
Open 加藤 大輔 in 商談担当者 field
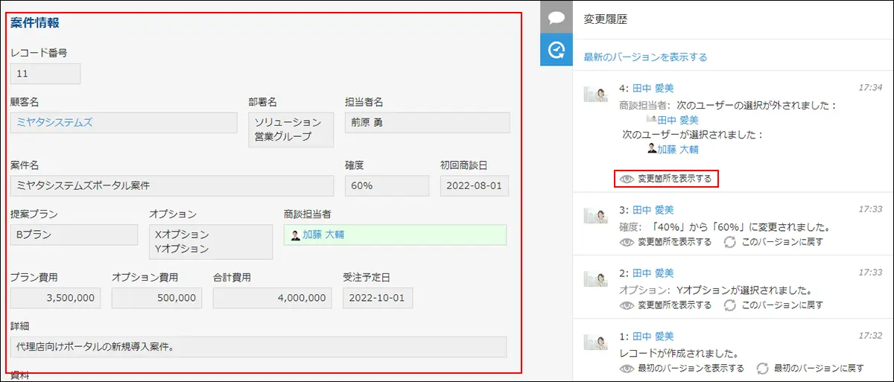coord(323,235)
